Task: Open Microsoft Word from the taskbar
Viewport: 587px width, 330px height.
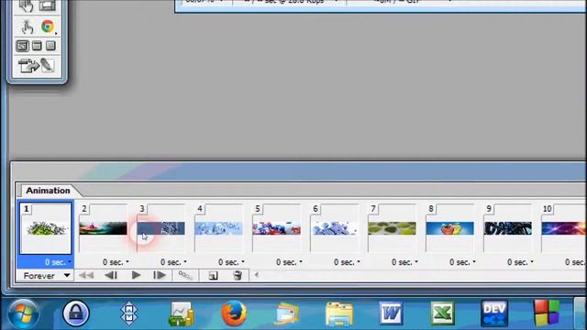Action: (x=391, y=313)
